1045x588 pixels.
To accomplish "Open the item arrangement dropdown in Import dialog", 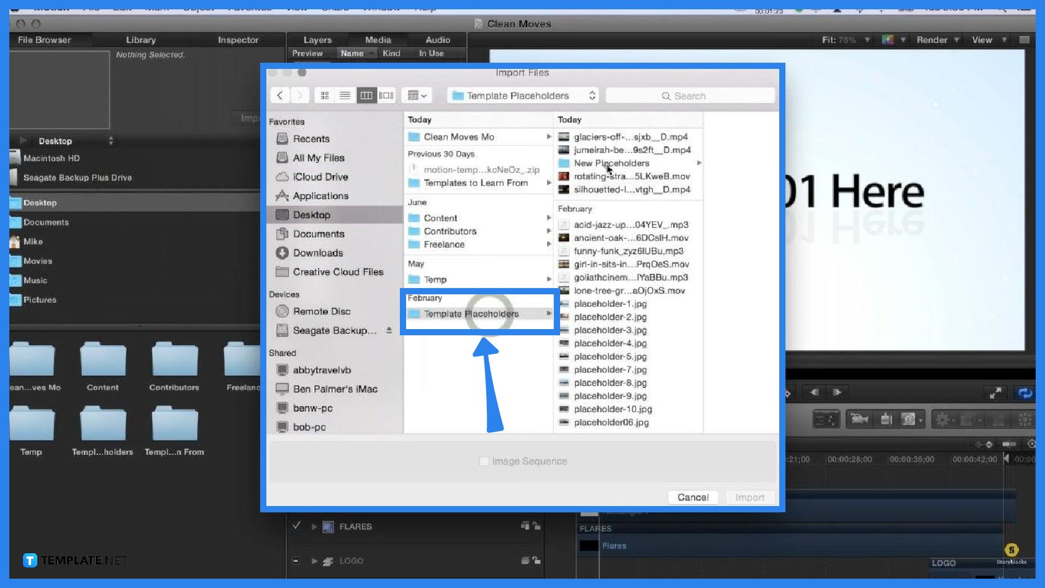I will click(417, 95).
